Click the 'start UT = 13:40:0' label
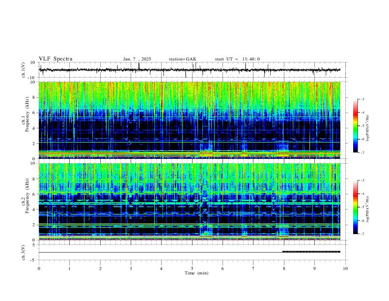 (x=237, y=59)
